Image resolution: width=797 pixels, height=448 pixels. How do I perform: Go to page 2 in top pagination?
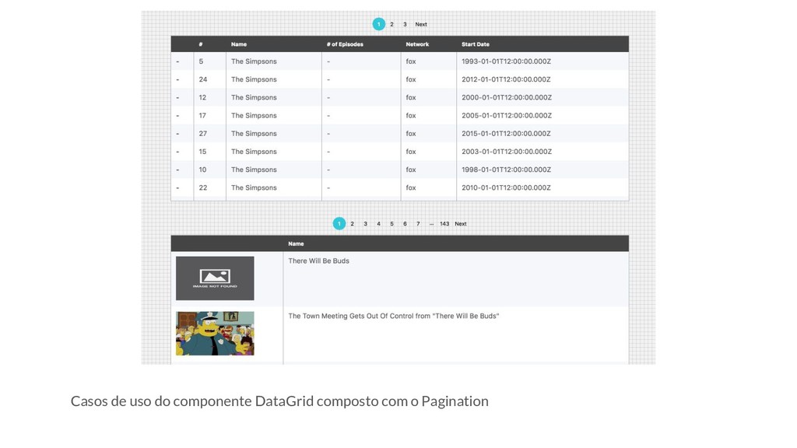pyautogui.click(x=392, y=24)
